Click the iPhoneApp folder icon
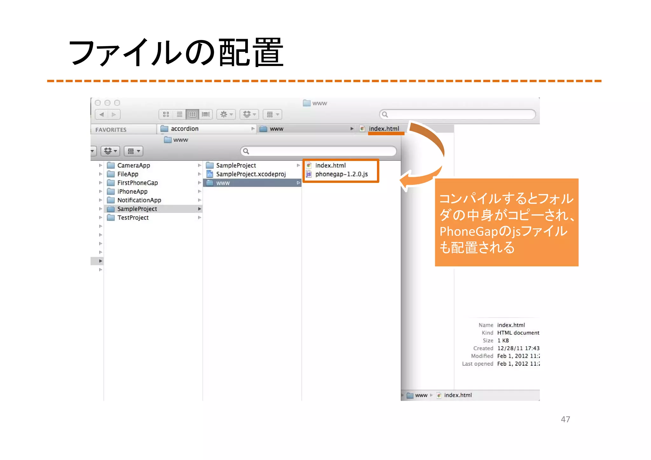 click(111, 192)
